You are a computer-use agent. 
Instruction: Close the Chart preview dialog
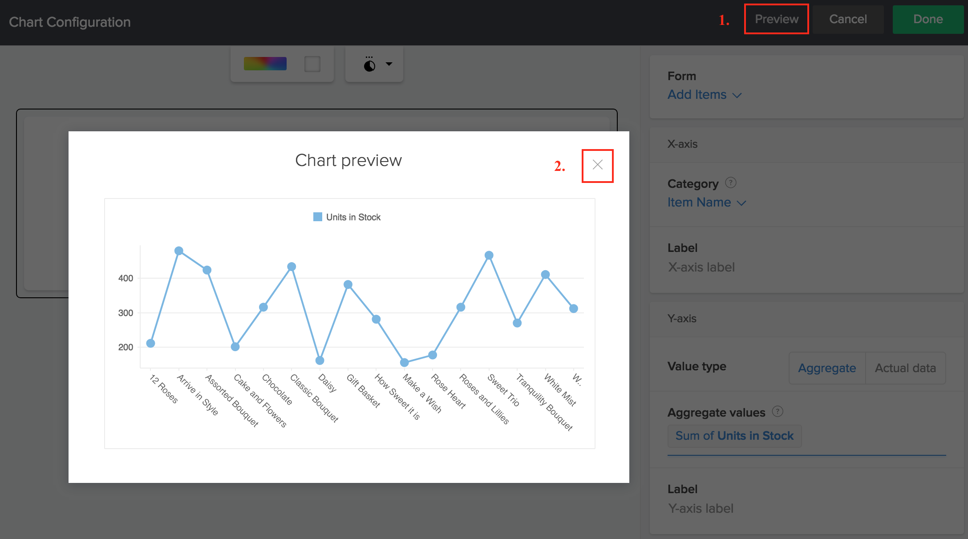597,165
